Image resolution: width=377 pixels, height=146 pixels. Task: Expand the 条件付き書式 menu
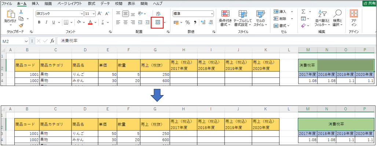[x=225, y=18]
